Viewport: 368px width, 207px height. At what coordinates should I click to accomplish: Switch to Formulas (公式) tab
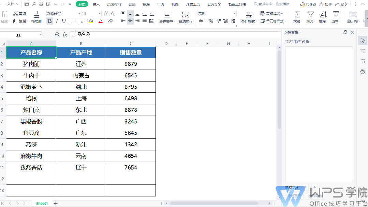(x=132, y=4)
